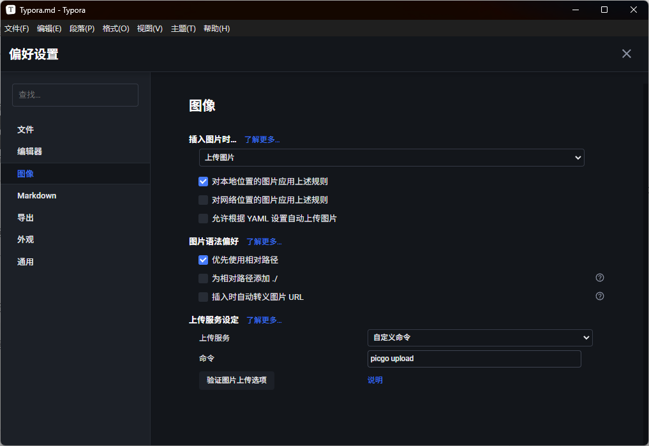Uncheck 对本地位置的图片应用上述规则
This screenshot has height=446, width=649.
pos(204,181)
